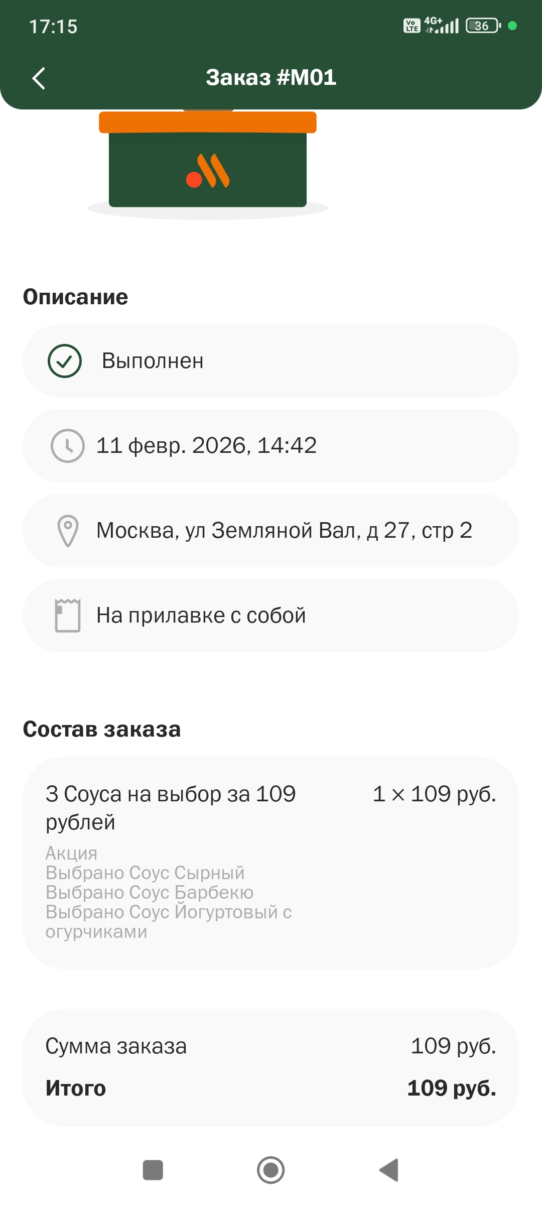The image size is (542, 1205).
Task: Tap the back arrow in the header
Action: (39, 78)
